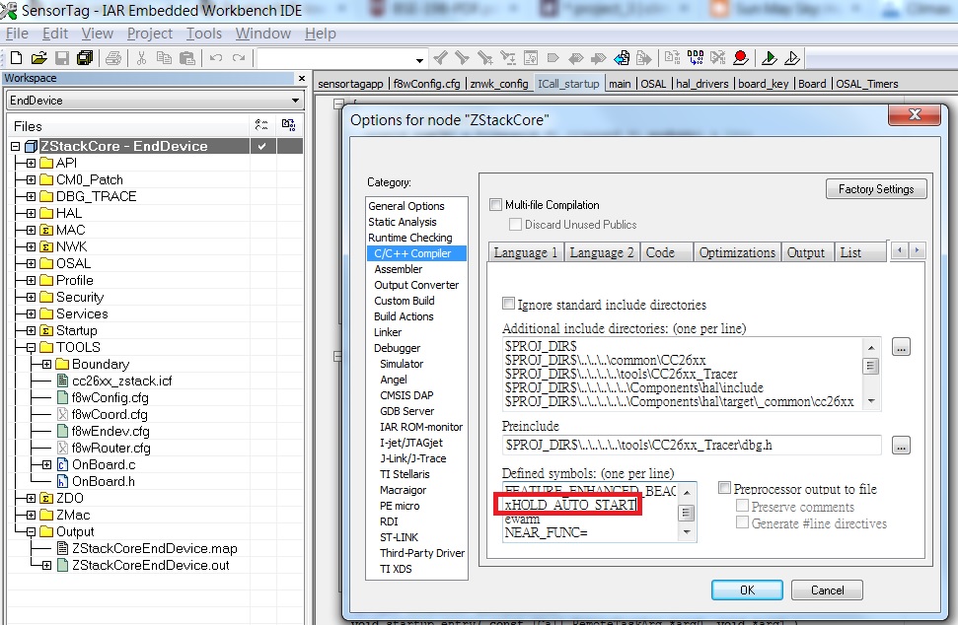Open the File menu
The image size is (958, 625).
17,34
